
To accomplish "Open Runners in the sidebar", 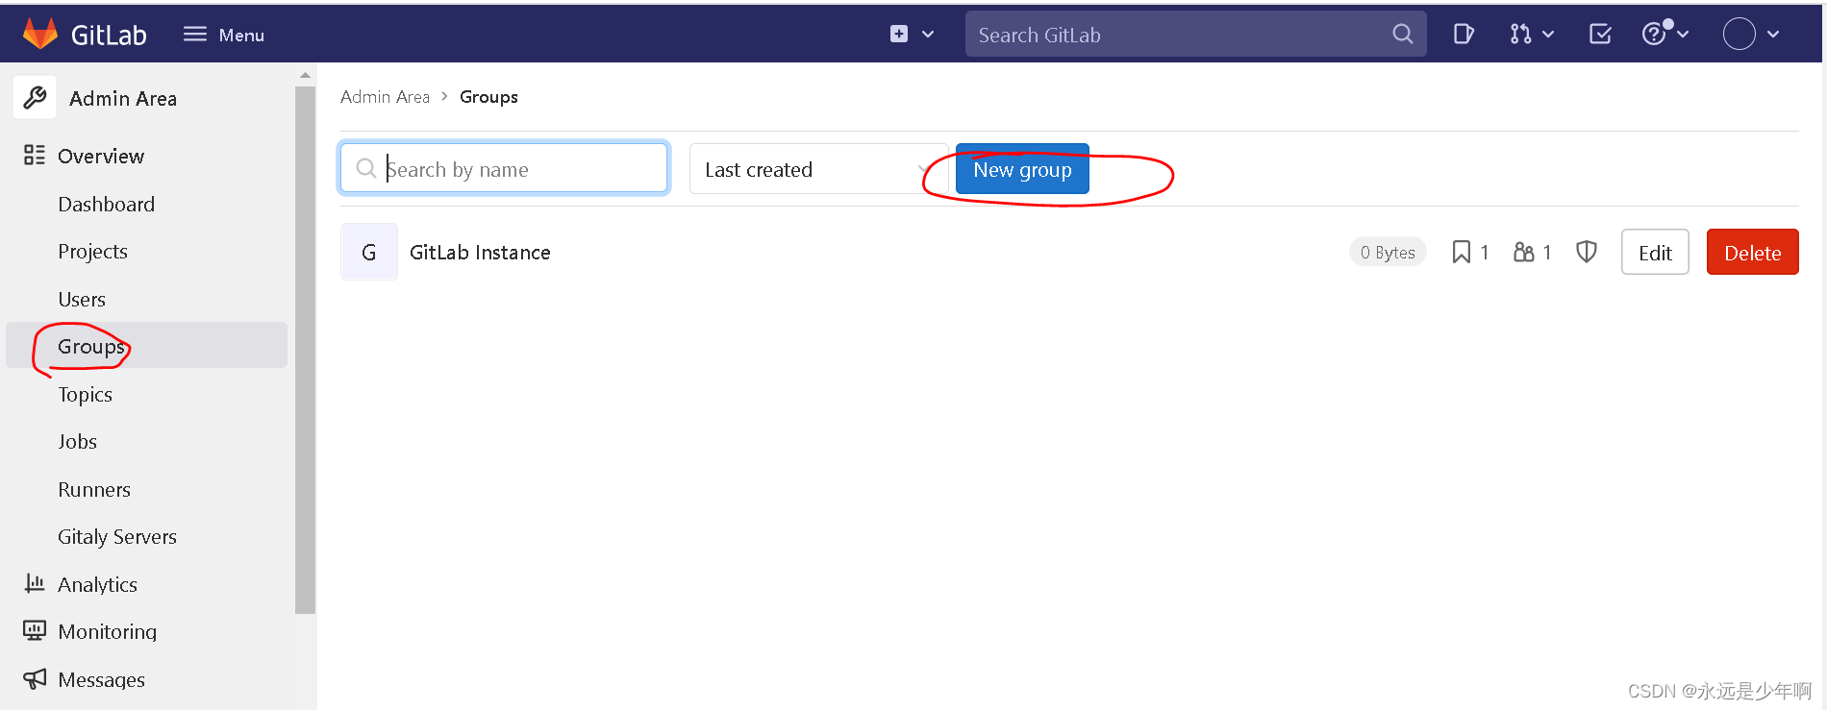I will tap(94, 489).
